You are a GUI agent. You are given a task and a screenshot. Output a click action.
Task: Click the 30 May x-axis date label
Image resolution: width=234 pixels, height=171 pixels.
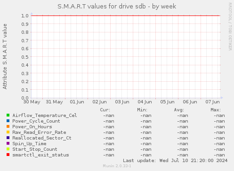click(32, 102)
